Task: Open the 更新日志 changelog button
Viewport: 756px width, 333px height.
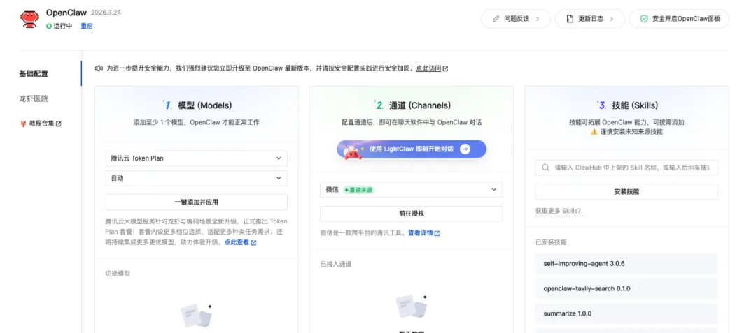Action: [x=589, y=19]
